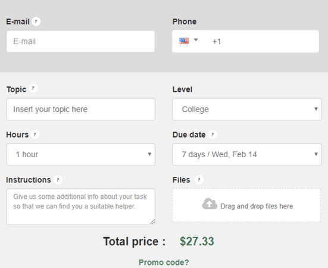Click the Instructions help question icon
This screenshot has width=328, height=268.
58,180
